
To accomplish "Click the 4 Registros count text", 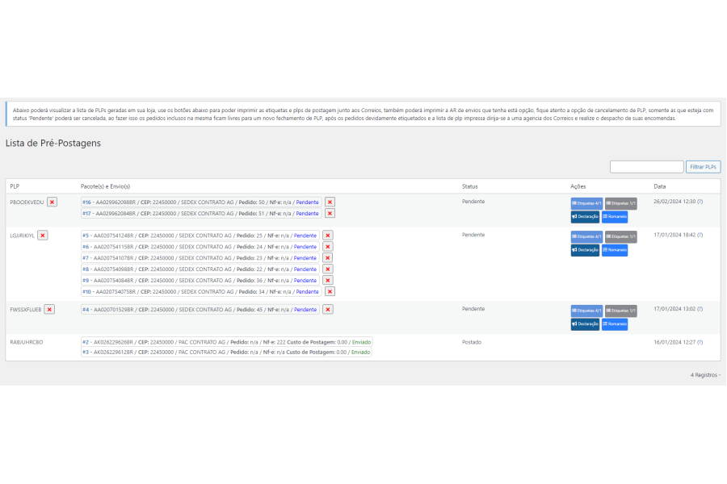I will tap(704, 375).
